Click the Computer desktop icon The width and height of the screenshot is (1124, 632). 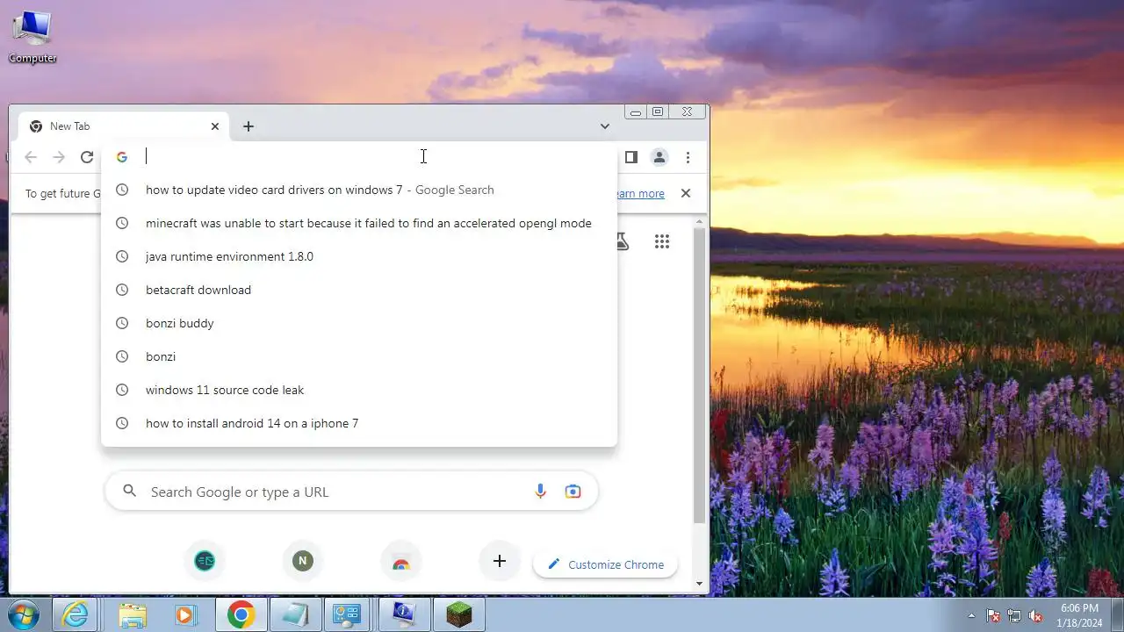32,37
